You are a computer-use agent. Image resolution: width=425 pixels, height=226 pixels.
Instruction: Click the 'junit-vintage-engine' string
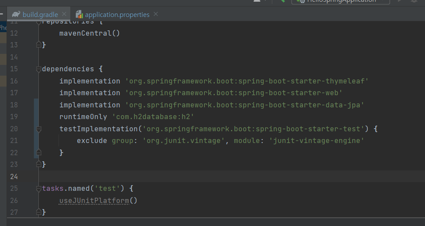click(317, 141)
